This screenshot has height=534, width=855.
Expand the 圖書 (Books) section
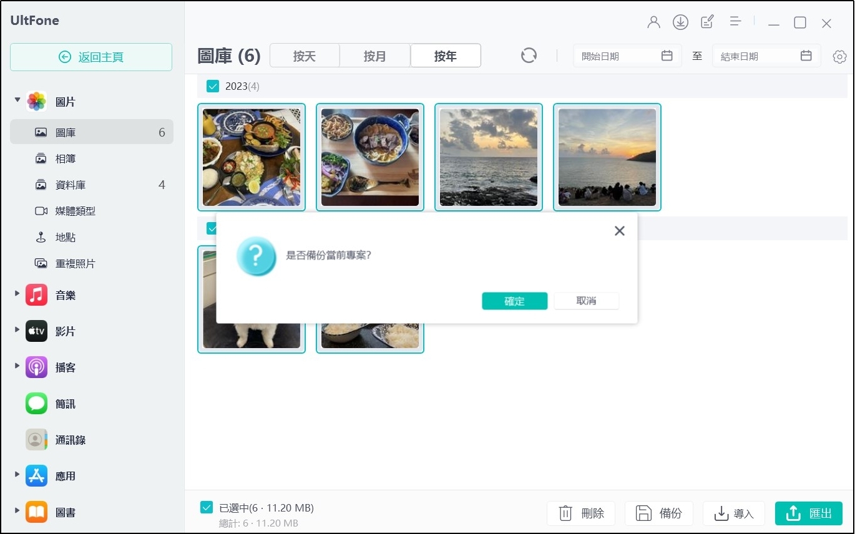coord(16,512)
